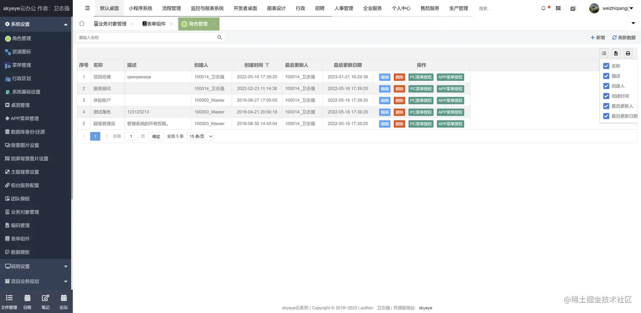Switch to 默认桌面 top menu
Screen dimensions: 641x313
pos(109,8)
